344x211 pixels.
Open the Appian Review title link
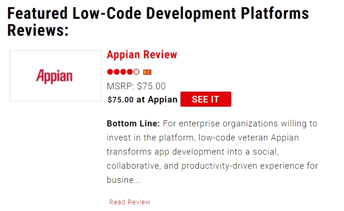pos(142,55)
